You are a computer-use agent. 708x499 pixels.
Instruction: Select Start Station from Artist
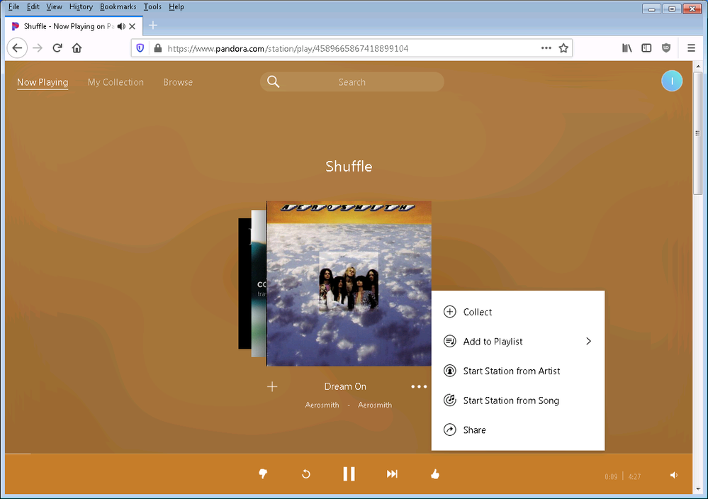(x=511, y=371)
